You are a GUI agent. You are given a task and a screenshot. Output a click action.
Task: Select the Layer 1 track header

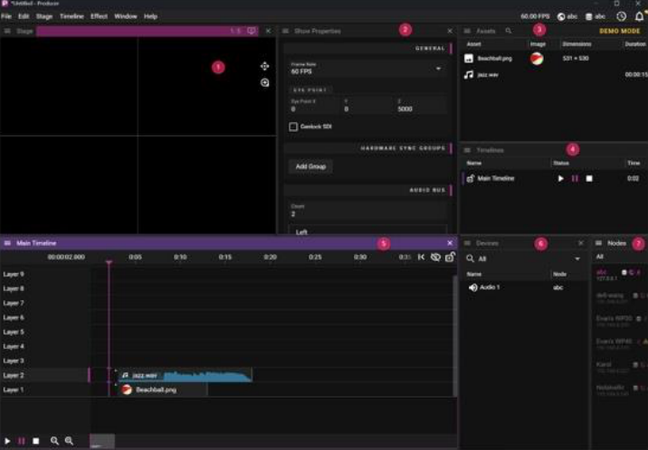(45, 389)
